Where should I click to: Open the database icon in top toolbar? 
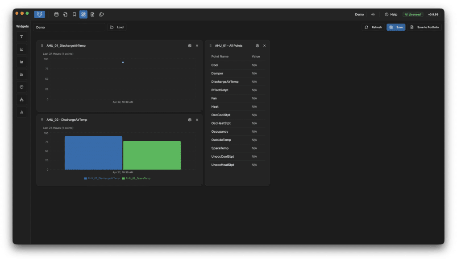coord(56,14)
